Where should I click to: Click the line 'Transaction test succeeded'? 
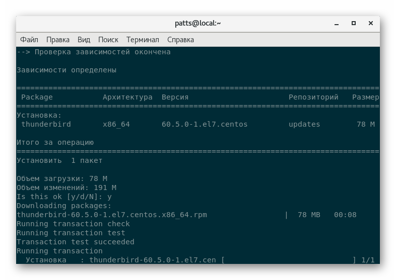point(76,242)
